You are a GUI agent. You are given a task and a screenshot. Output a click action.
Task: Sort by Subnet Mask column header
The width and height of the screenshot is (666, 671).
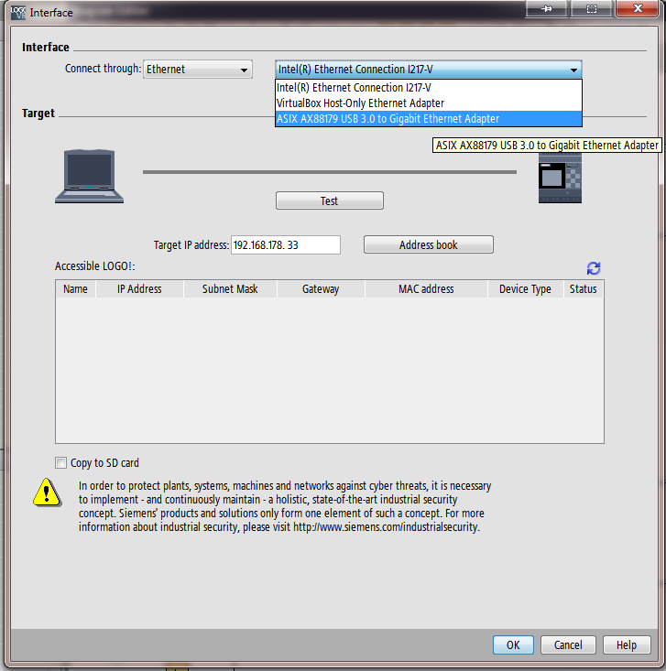(230, 289)
